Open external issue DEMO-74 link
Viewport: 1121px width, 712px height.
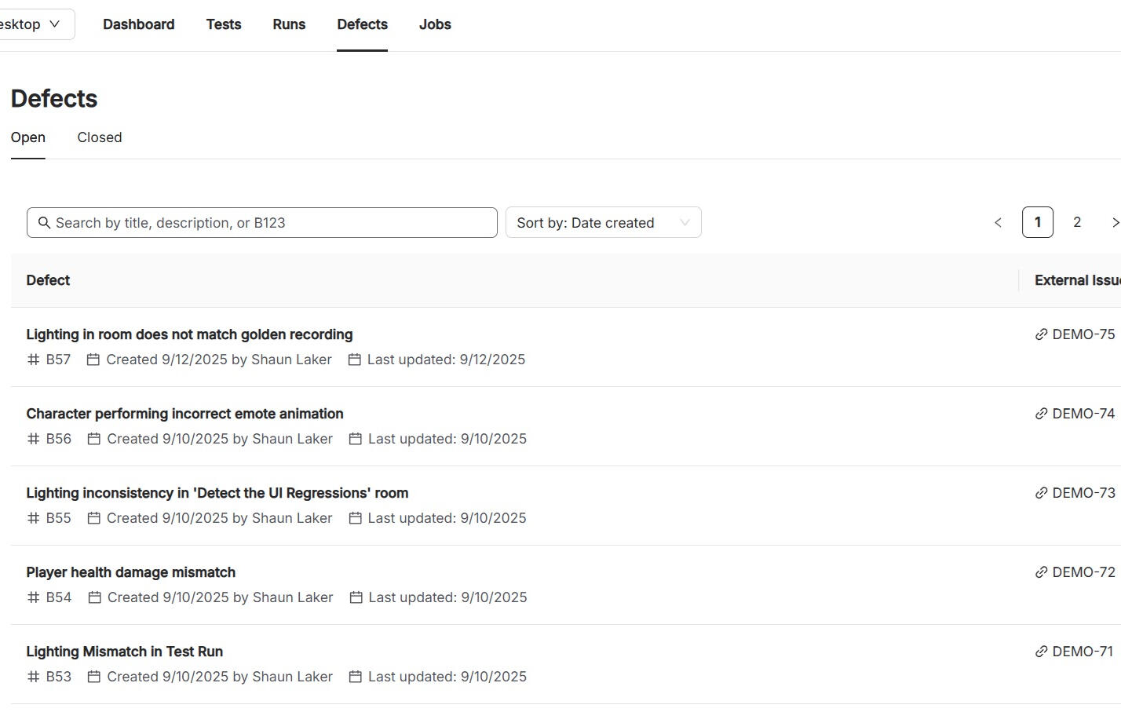click(x=1083, y=414)
